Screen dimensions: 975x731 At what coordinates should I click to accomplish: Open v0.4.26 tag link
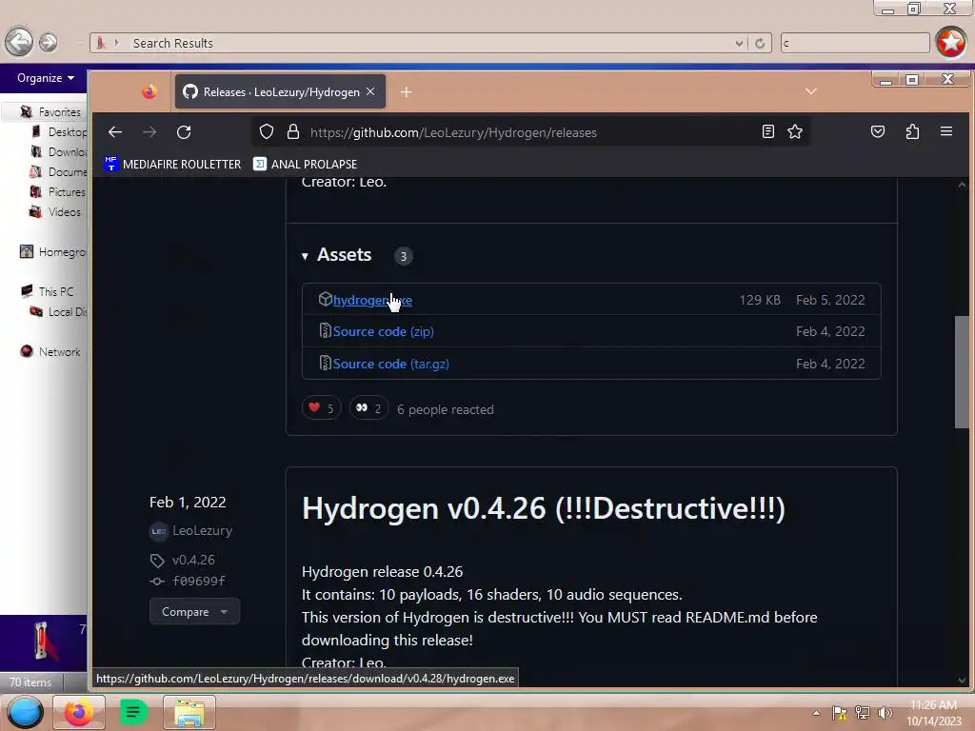[x=193, y=560]
